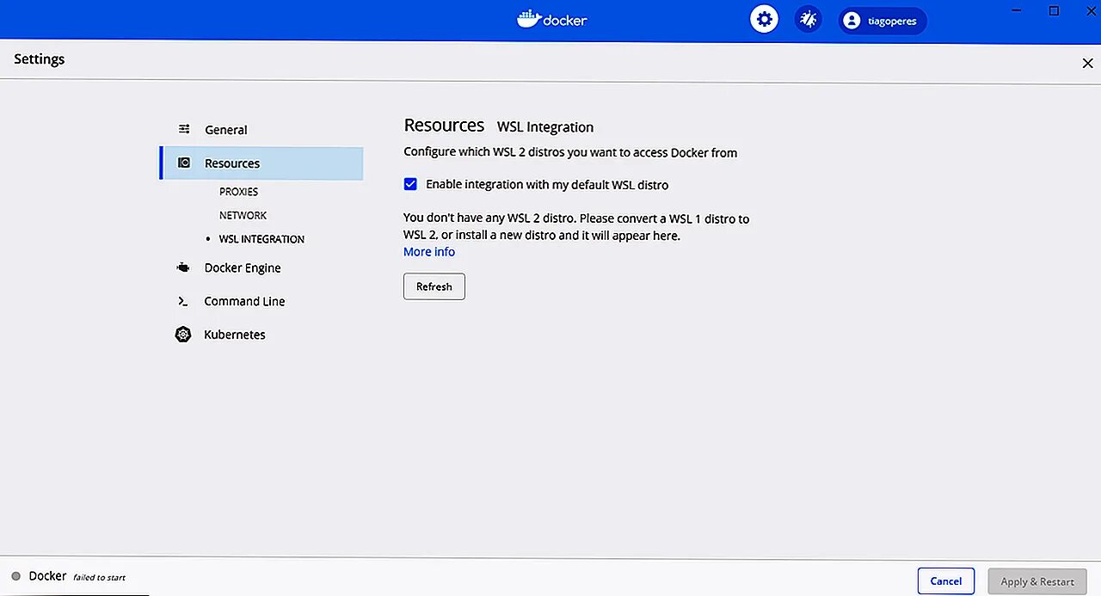
Task: Click the Cancel button
Action: 946,581
